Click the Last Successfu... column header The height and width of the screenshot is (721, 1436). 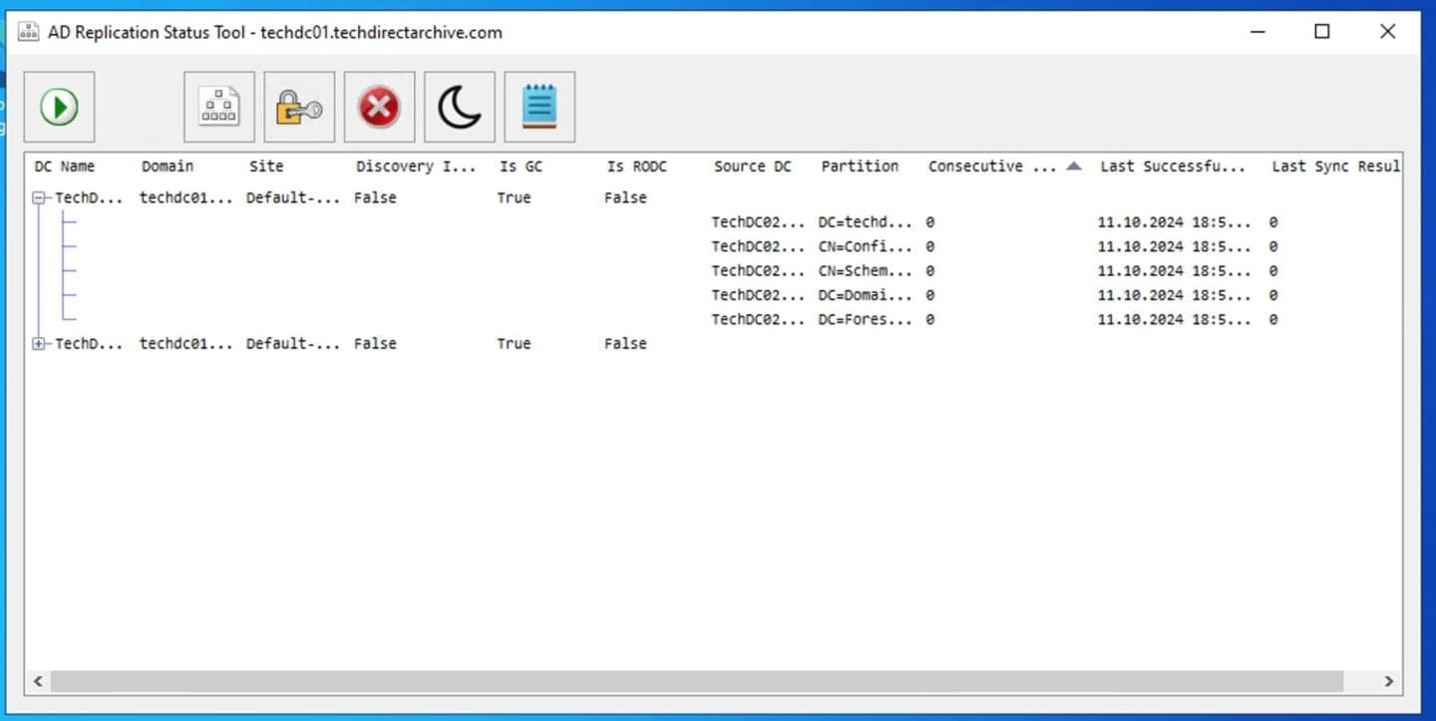[1173, 167]
